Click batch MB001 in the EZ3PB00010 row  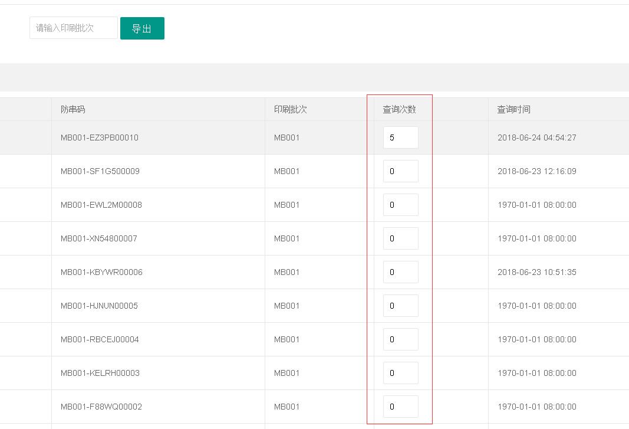(286, 137)
